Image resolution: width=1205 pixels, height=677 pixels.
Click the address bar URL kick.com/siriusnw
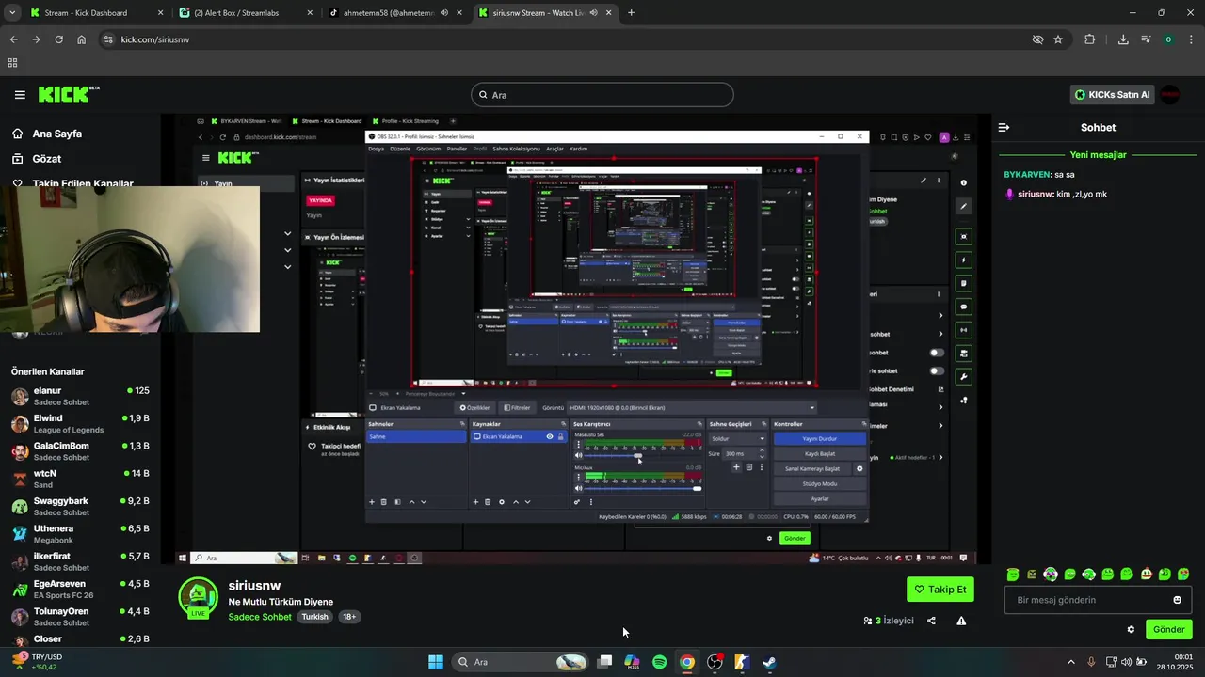(x=155, y=39)
